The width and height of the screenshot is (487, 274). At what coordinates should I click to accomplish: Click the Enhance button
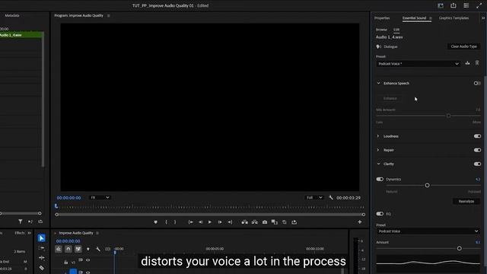(x=390, y=98)
